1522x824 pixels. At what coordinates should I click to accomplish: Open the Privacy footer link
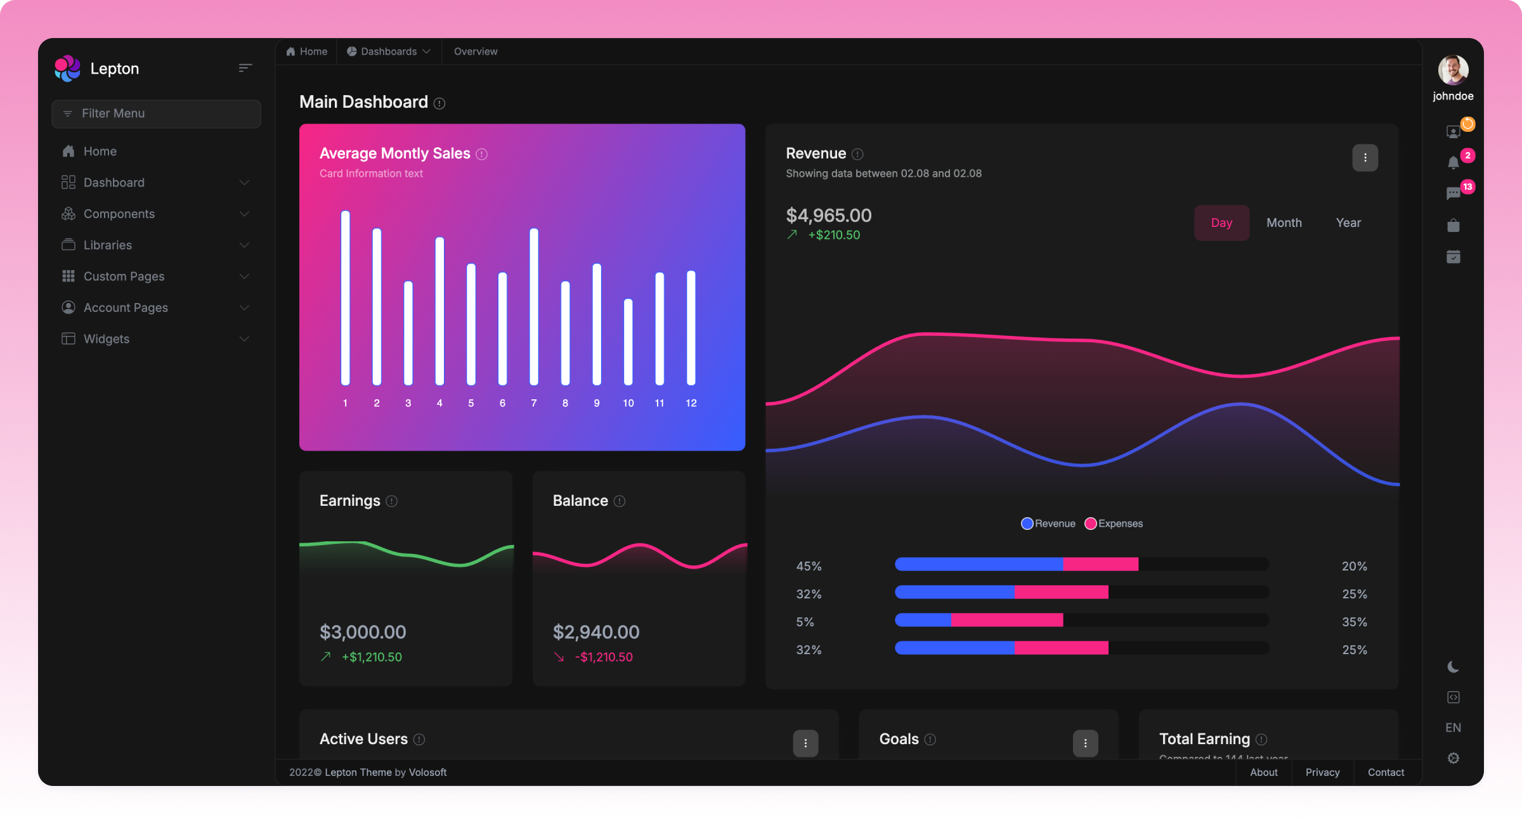tap(1322, 772)
